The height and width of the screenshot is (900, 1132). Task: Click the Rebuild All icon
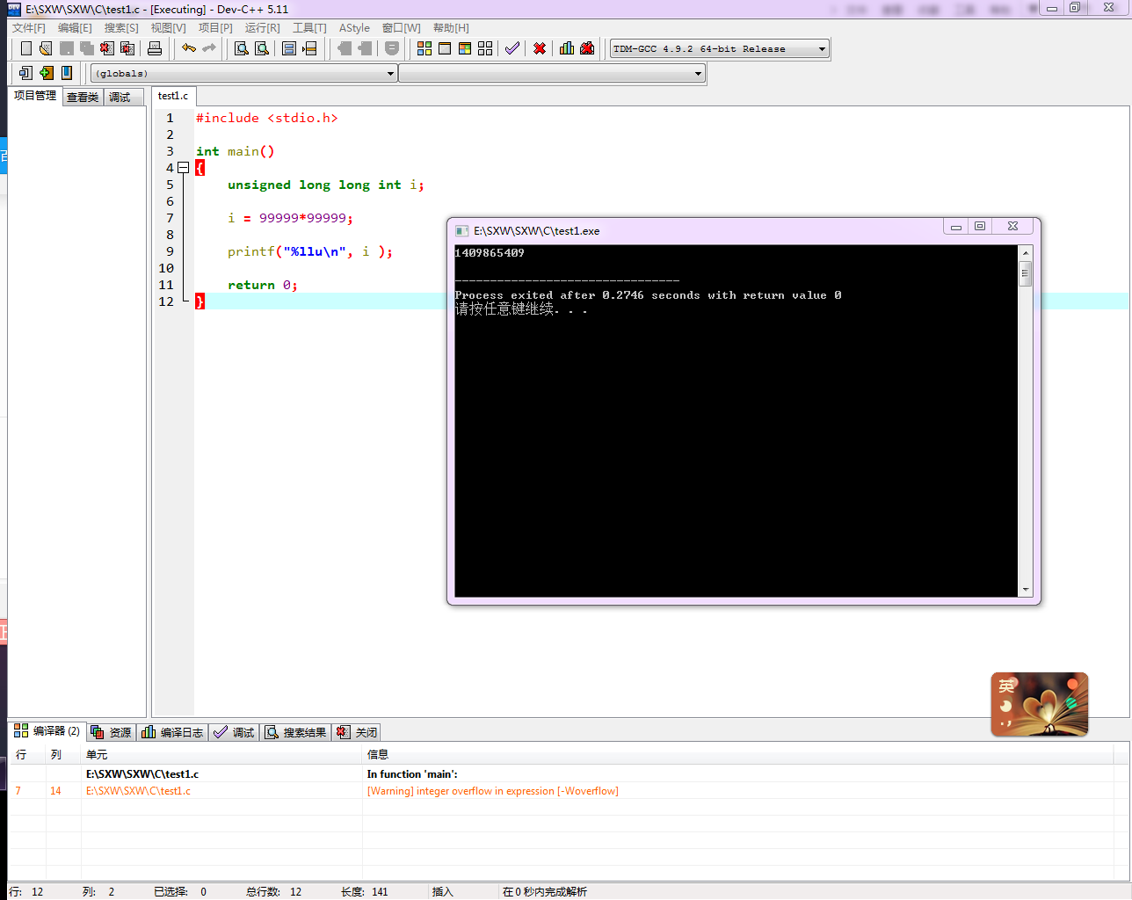point(485,48)
